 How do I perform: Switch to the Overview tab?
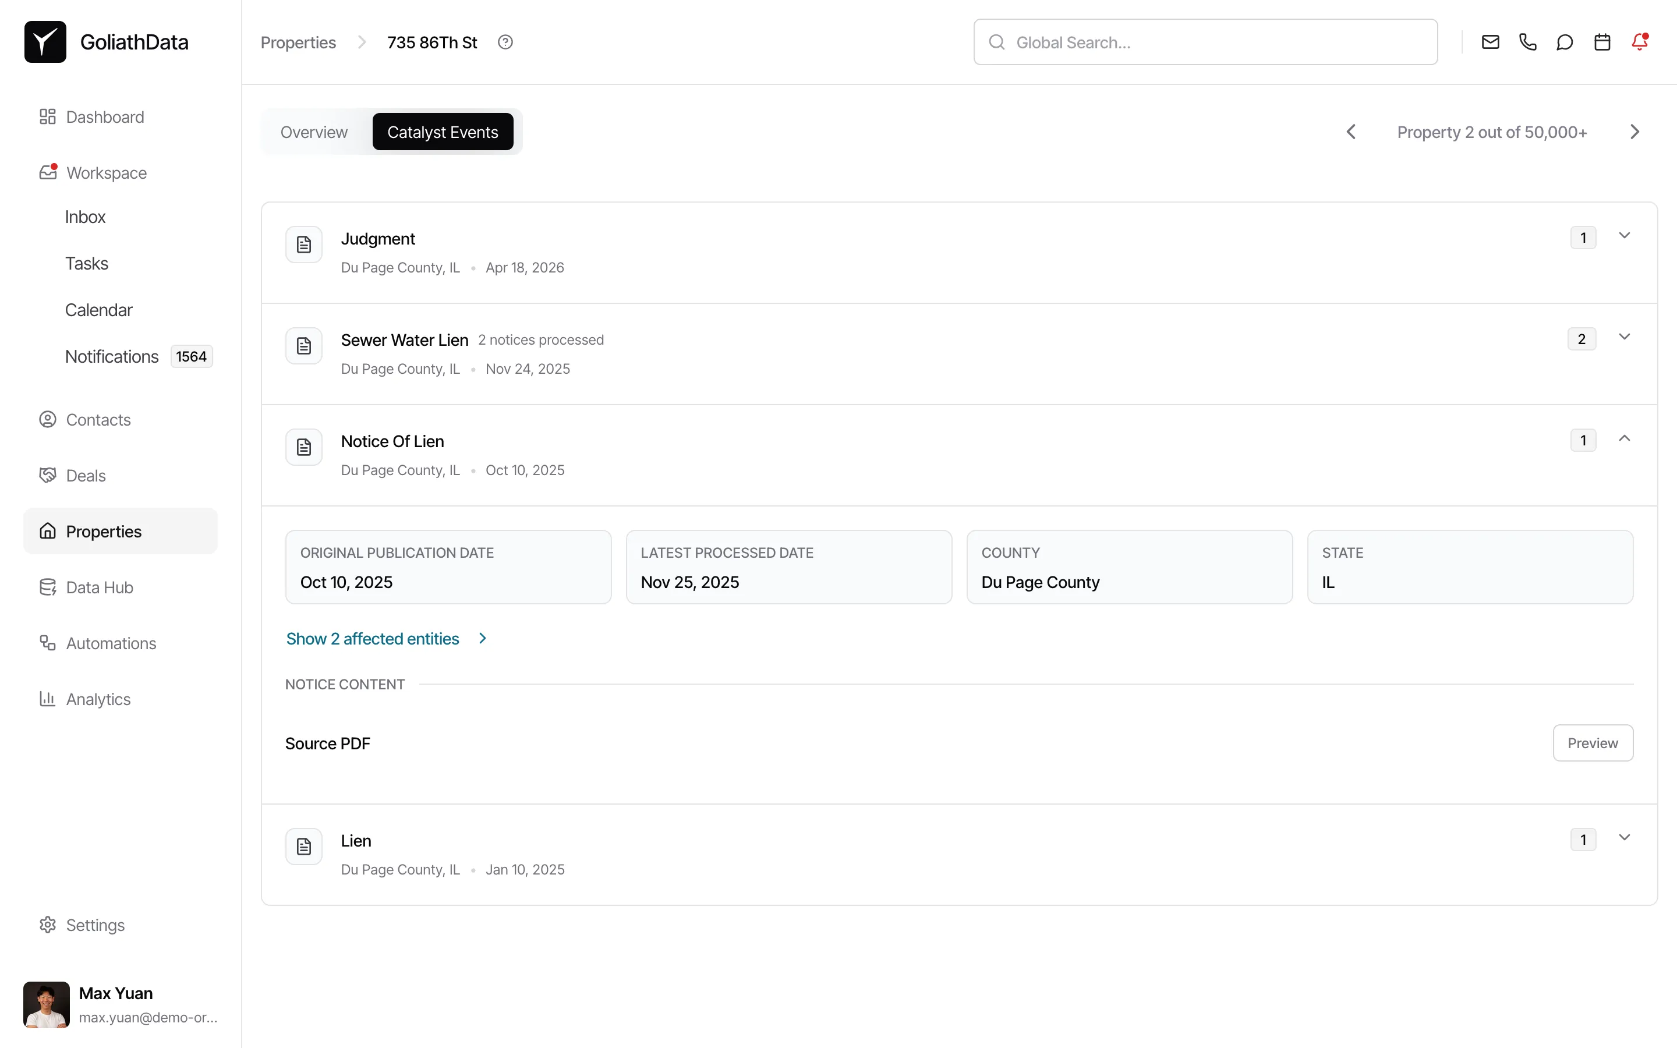[x=313, y=131]
